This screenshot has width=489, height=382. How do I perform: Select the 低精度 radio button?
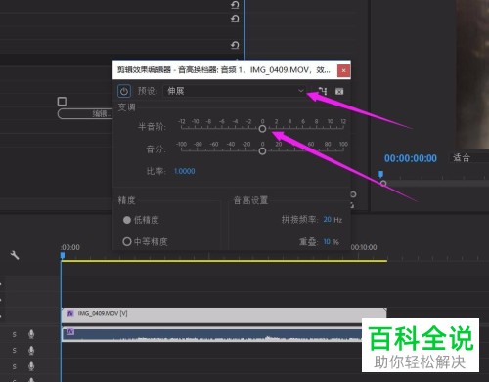127,220
